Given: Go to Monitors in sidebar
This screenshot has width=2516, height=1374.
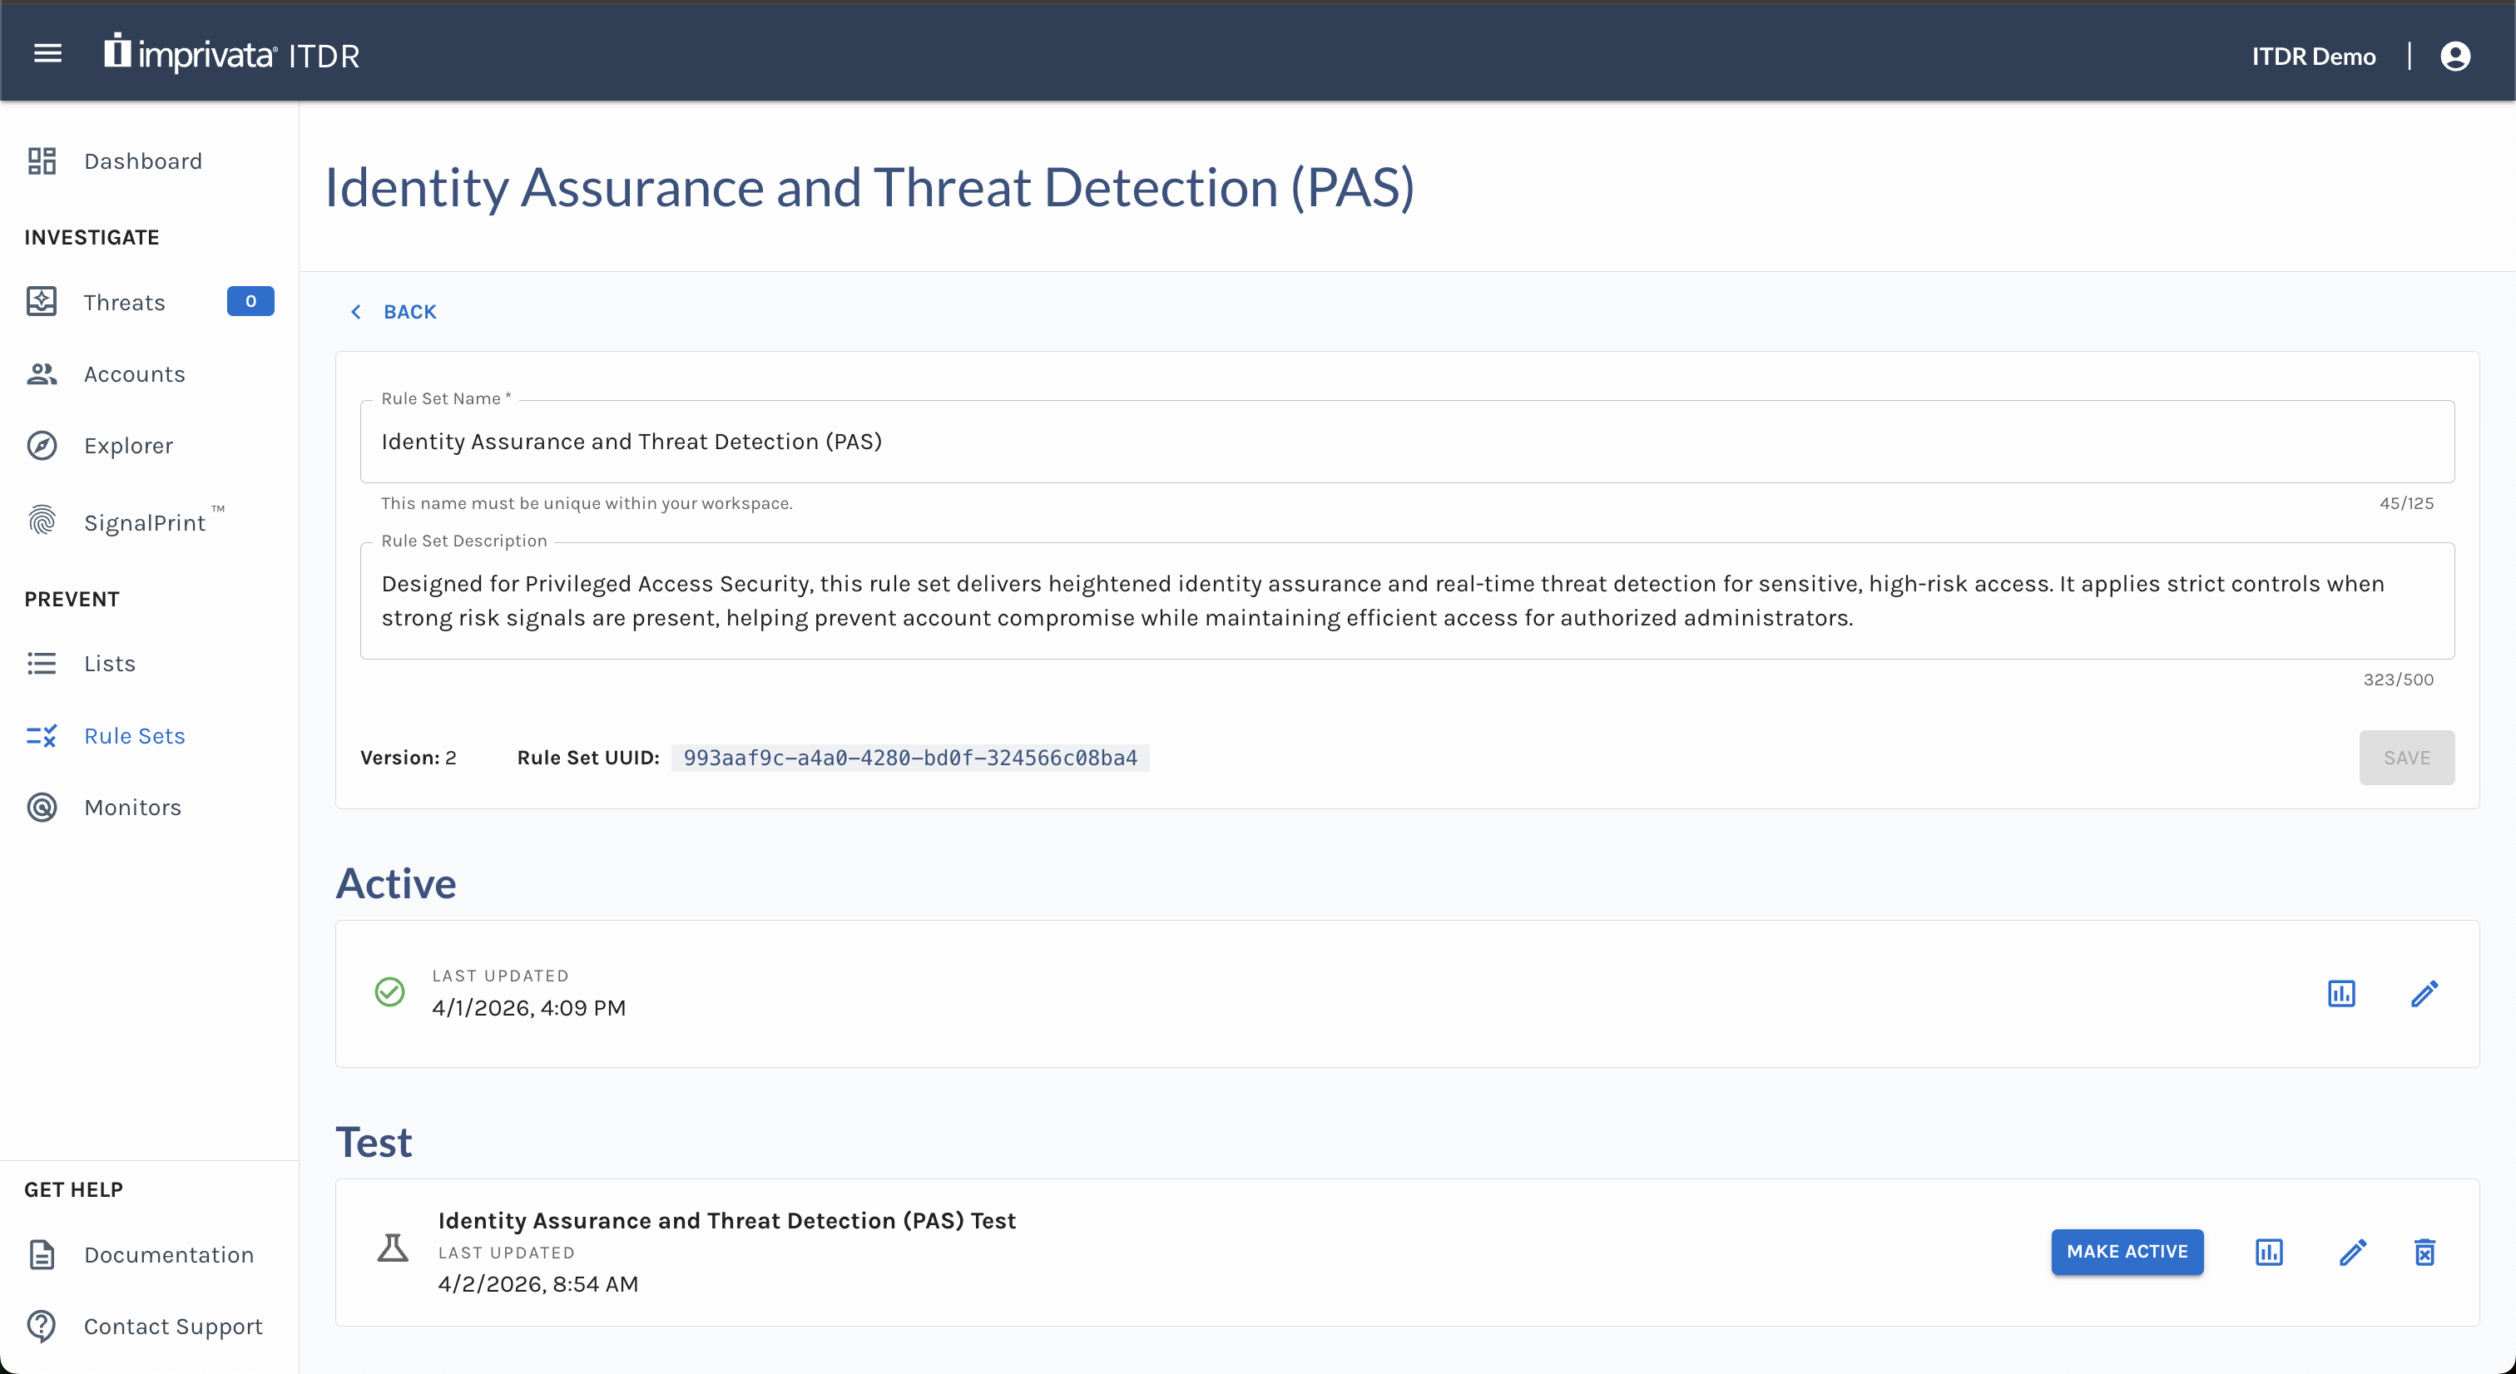Looking at the screenshot, I should 131,808.
